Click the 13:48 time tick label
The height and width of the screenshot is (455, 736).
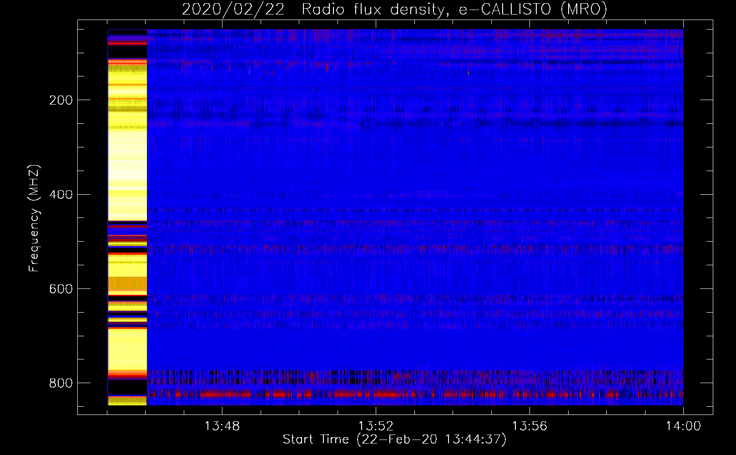(x=222, y=426)
